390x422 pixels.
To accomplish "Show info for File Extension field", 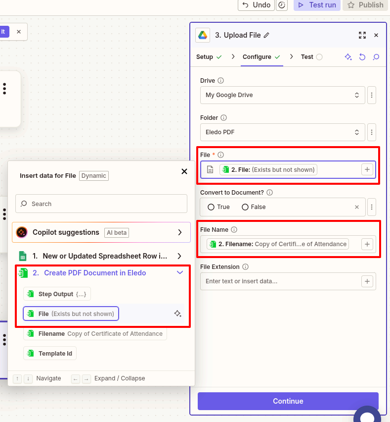I will point(245,266).
